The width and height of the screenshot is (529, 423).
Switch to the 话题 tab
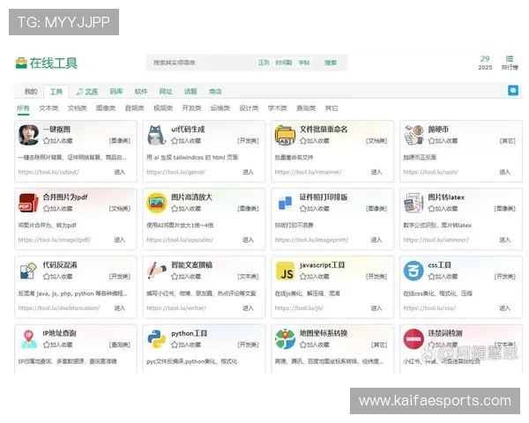[x=190, y=92]
